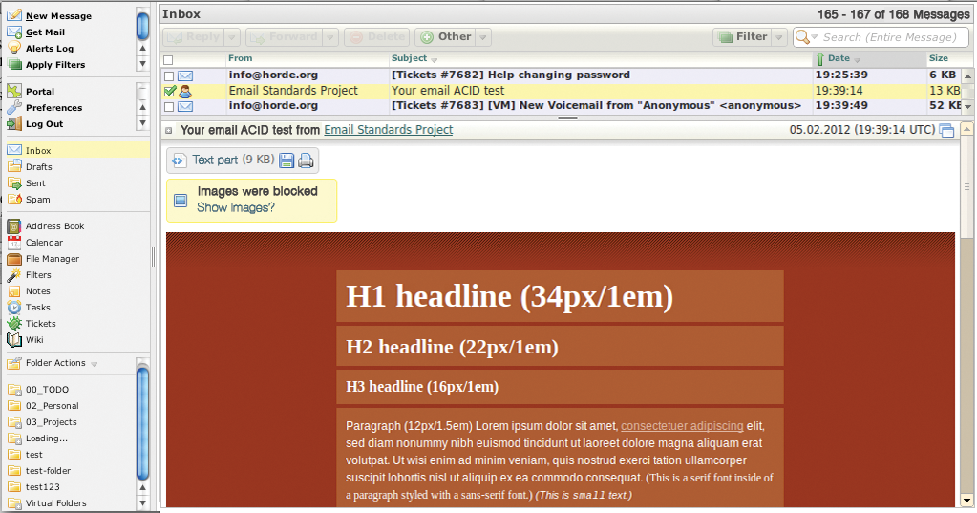Click the Other button
Viewport: 977px width, 513px height.
pyautogui.click(x=446, y=37)
